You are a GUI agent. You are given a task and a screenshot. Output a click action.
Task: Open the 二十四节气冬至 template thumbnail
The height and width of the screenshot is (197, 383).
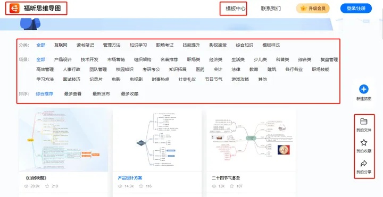point(251,140)
